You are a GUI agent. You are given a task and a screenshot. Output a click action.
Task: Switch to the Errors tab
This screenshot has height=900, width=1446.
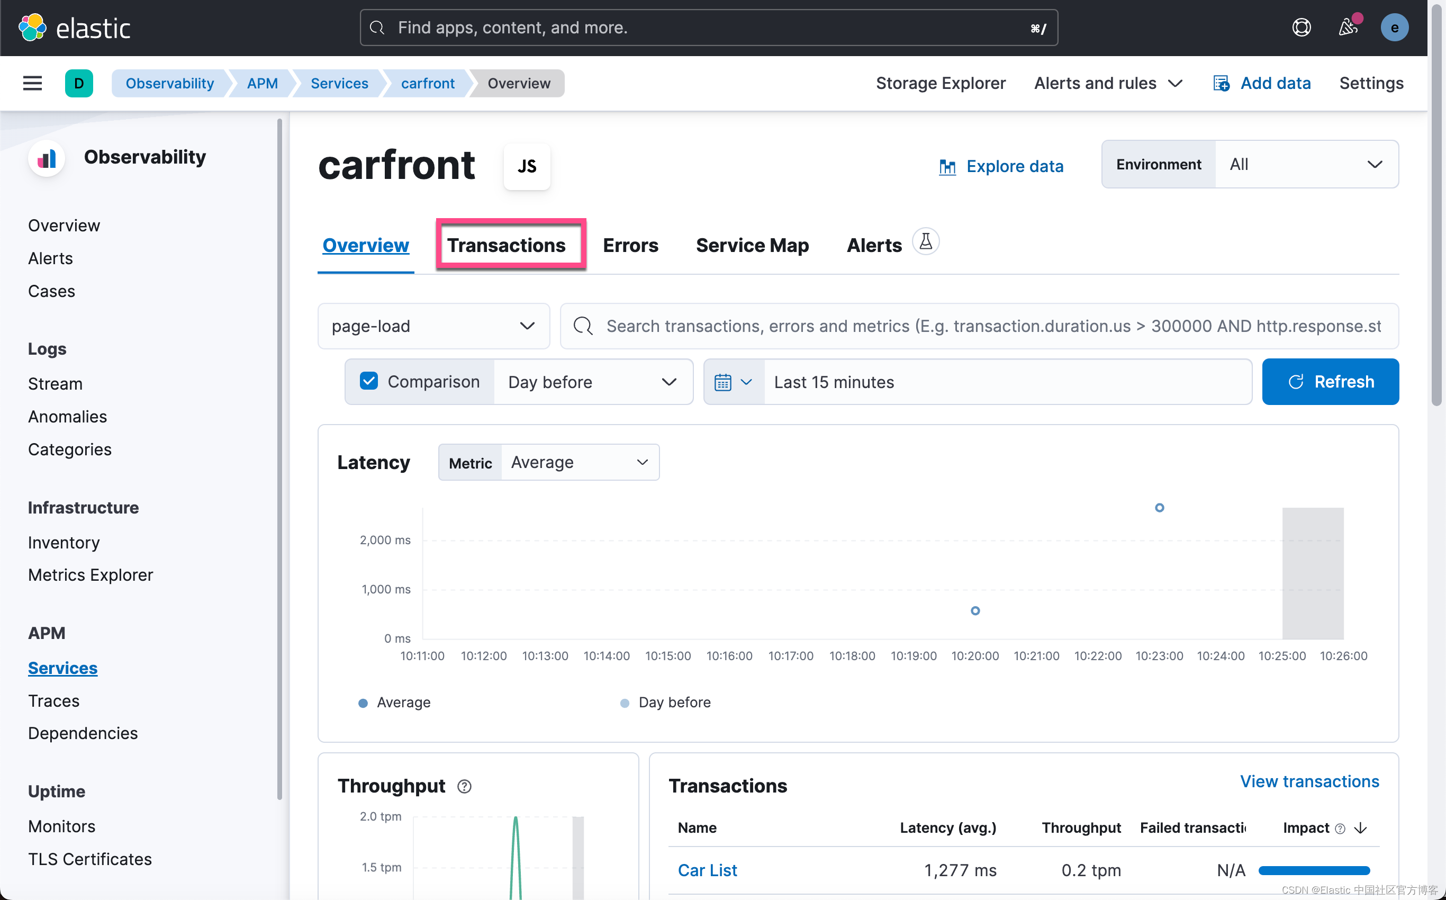[x=630, y=245]
